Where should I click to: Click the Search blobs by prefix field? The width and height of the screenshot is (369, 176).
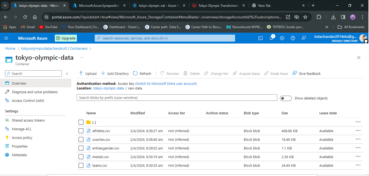177,98
